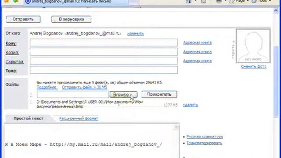Click the my.mail.ru signature line in the body
Image resolution: width=281 pixels, height=158 pixels.
(x=83, y=144)
